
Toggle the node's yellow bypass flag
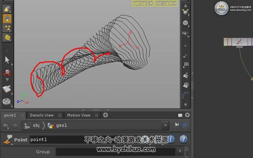click(x=225, y=42)
